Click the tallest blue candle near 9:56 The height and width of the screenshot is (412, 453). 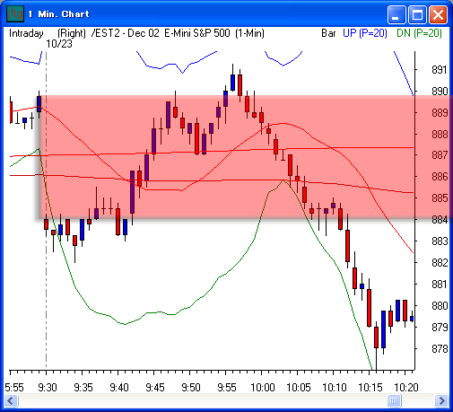232,83
